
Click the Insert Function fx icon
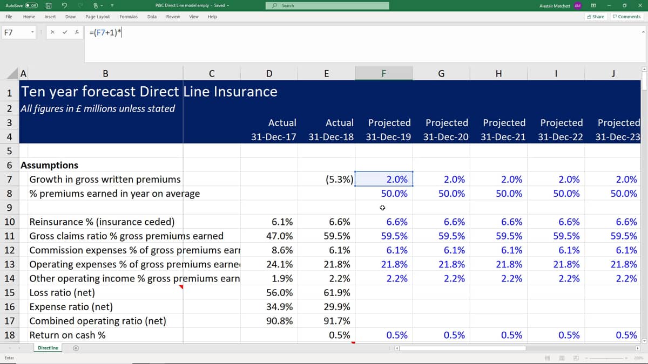coord(77,32)
